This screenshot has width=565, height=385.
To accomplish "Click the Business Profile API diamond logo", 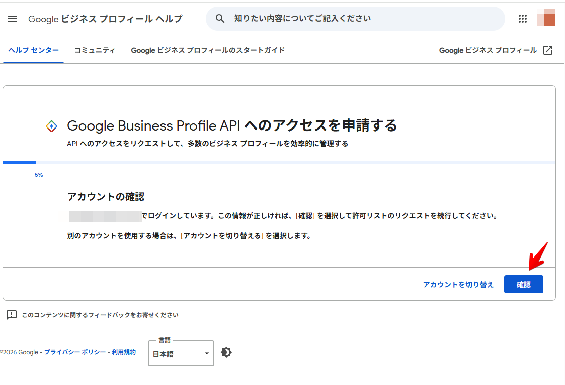I will tap(51, 126).
